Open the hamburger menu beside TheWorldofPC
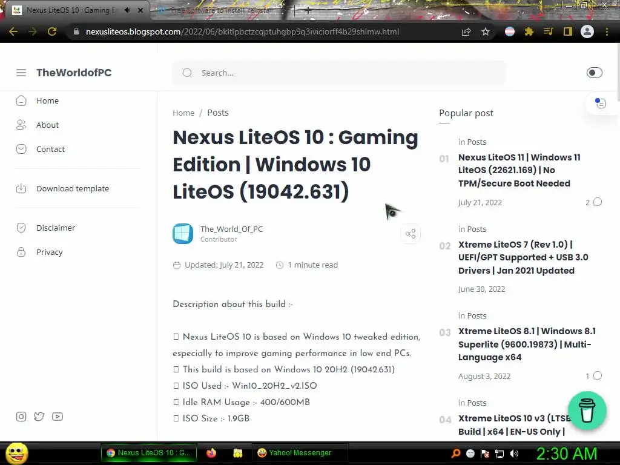Screen dimensions: 620x465 (21, 73)
